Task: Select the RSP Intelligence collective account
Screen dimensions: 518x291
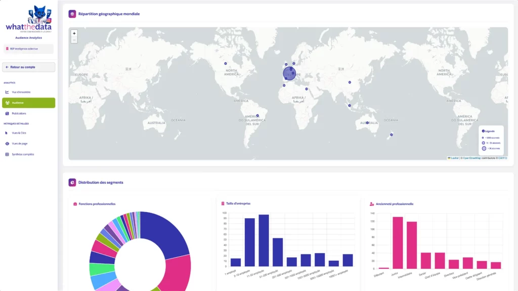Action: 28,49
